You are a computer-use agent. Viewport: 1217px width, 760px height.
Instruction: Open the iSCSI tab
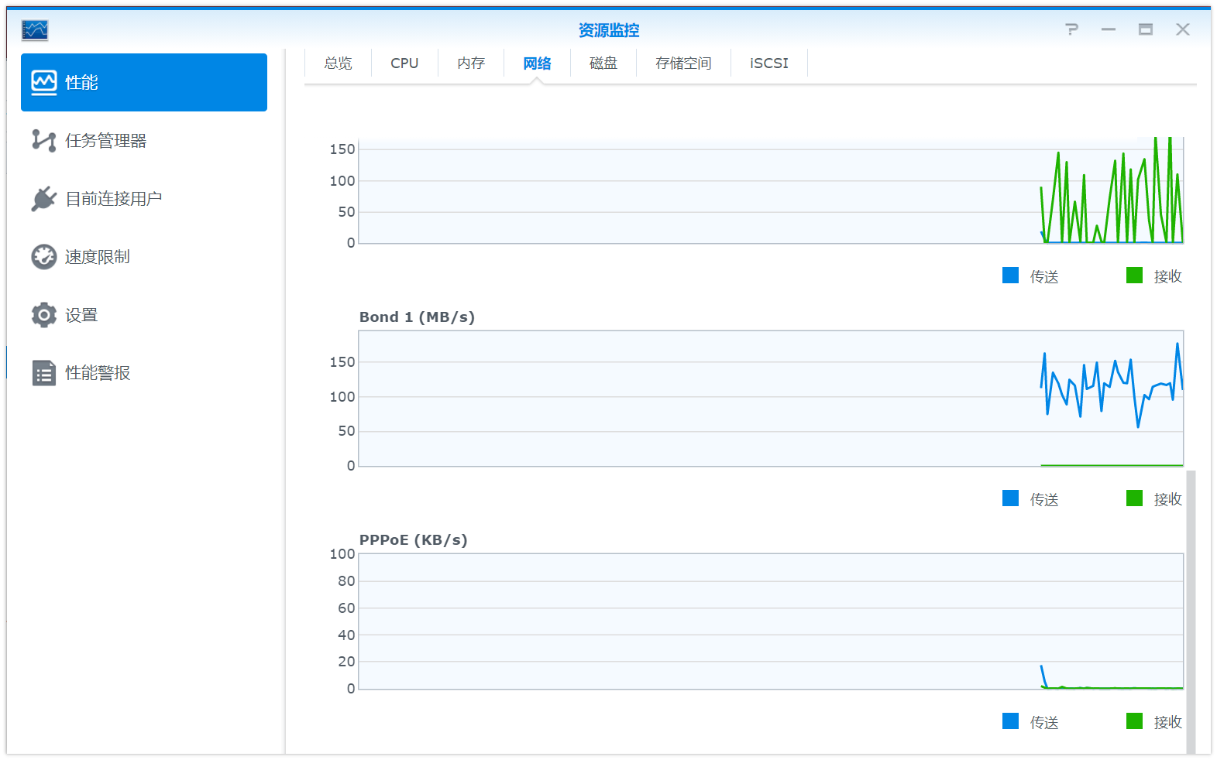coord(768,63)
